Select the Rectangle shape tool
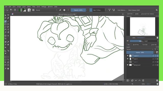The height and width of the screenshot is (91, 163). (x=6, y=24)
